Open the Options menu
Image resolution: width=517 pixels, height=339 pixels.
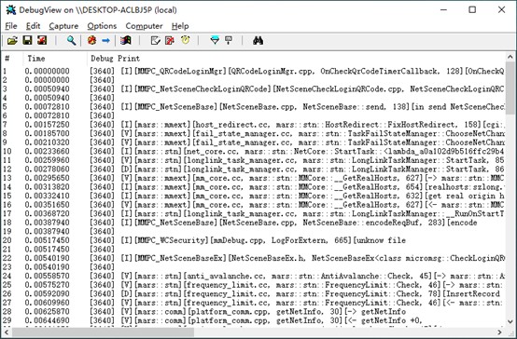pyautogui.click(x=102, y=26)
